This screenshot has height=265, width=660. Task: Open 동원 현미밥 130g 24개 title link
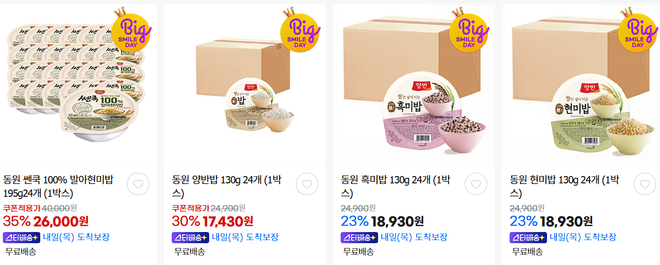pyautogui.click(x=564, y=187)
